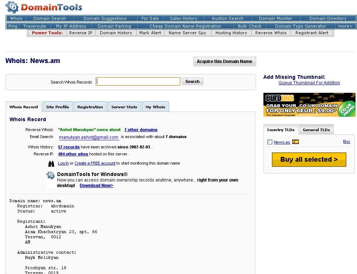Click the Acquire this Domain Name button
Image resolution: width=357 pixels, height=274 pixels.
[224, 62]
